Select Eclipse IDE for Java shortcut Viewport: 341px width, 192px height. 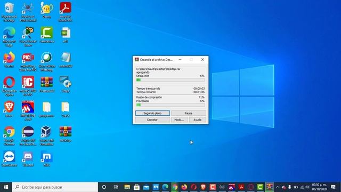click(x=28, y=136)
